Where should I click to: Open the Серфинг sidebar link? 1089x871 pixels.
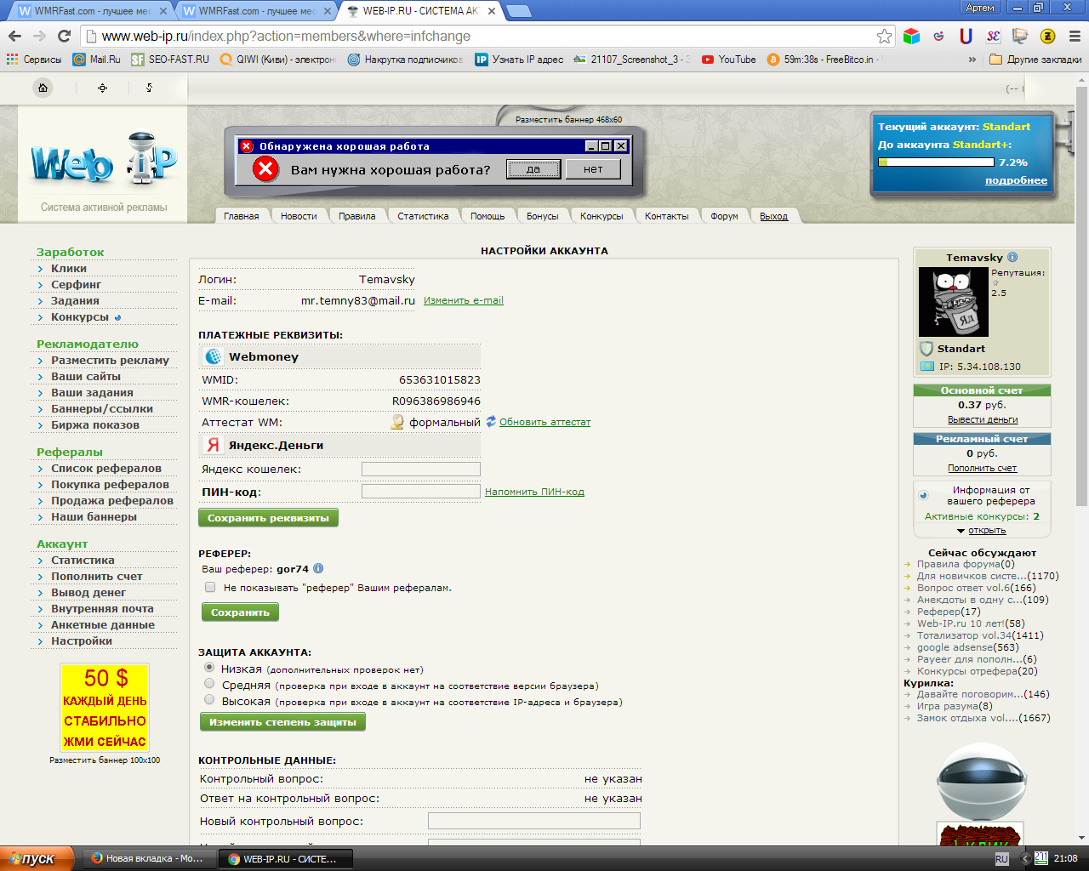tap(76, 284)
